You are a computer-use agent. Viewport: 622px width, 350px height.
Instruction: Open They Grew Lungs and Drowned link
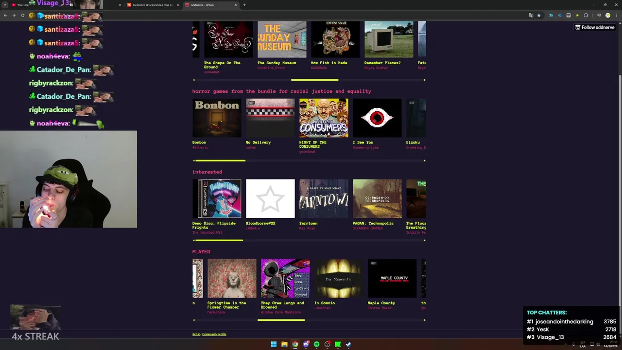pyautogui.click(x=282, y=305)
